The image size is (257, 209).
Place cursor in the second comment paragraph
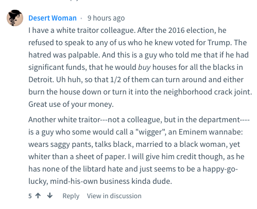[x=139, y=150]
